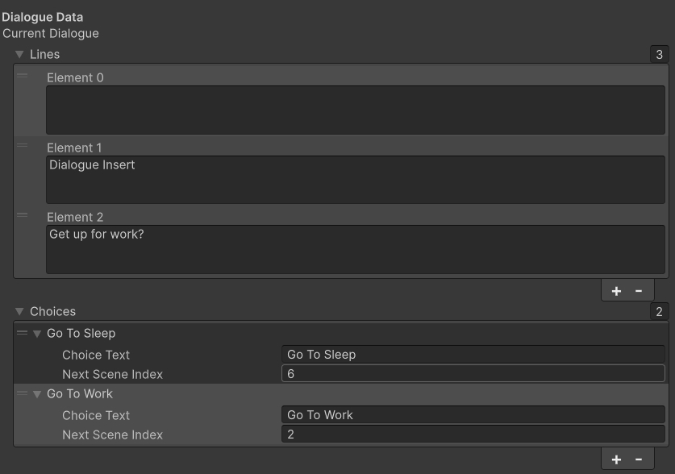675x474 pixels.
Task: Click Choice Text field containing Go To Work
Action: [473, 415]
